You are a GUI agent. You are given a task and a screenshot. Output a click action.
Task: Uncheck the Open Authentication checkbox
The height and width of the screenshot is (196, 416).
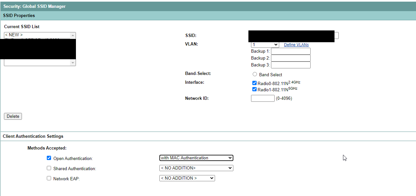pyautogui.click(x=49, y=158)
